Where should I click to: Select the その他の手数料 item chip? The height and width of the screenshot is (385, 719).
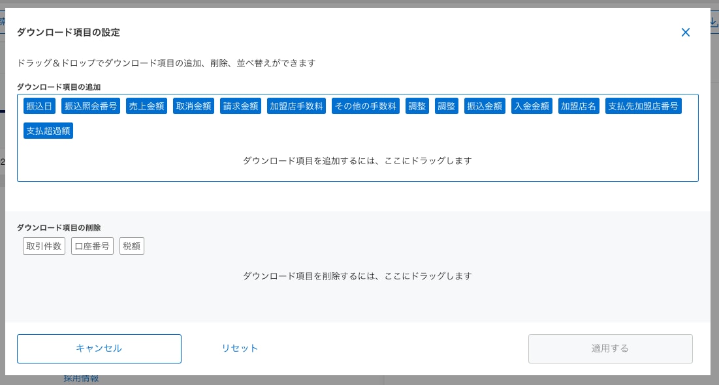click(x=365, y=106)
